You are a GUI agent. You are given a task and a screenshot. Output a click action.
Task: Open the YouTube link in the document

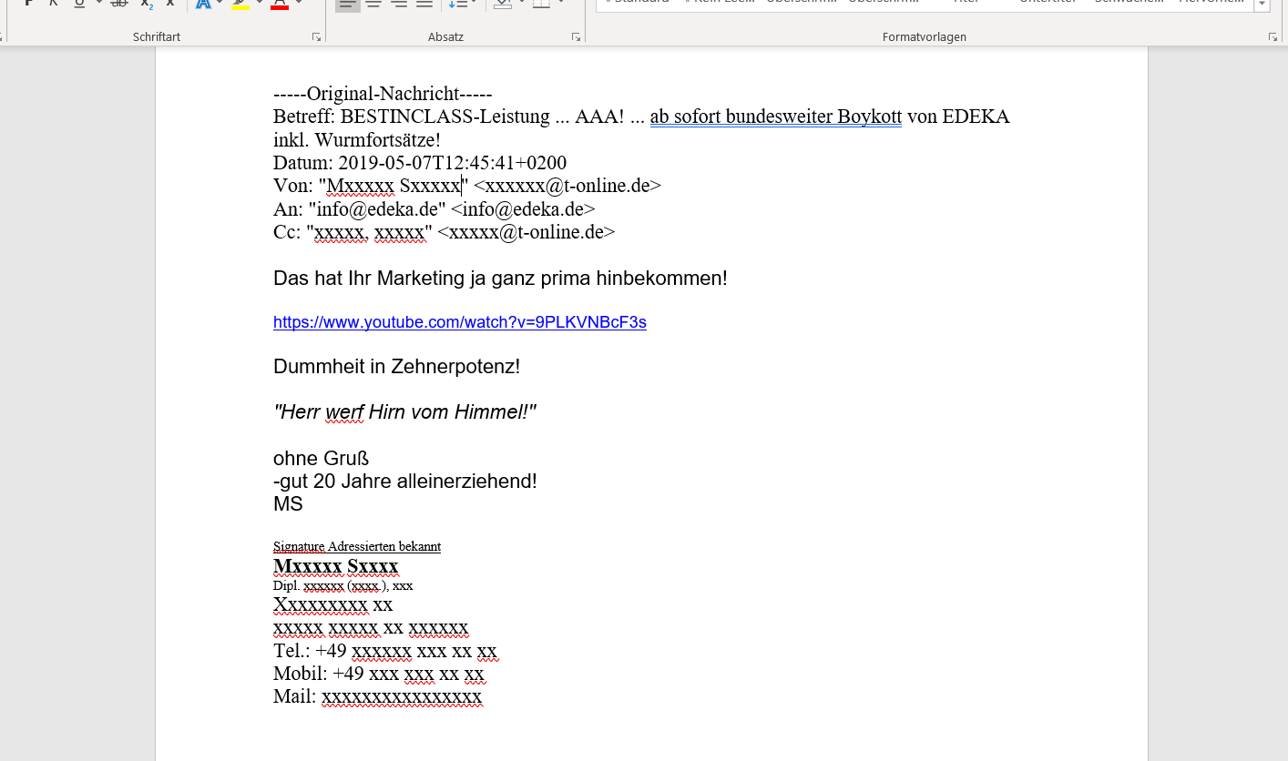pos(459,322)
